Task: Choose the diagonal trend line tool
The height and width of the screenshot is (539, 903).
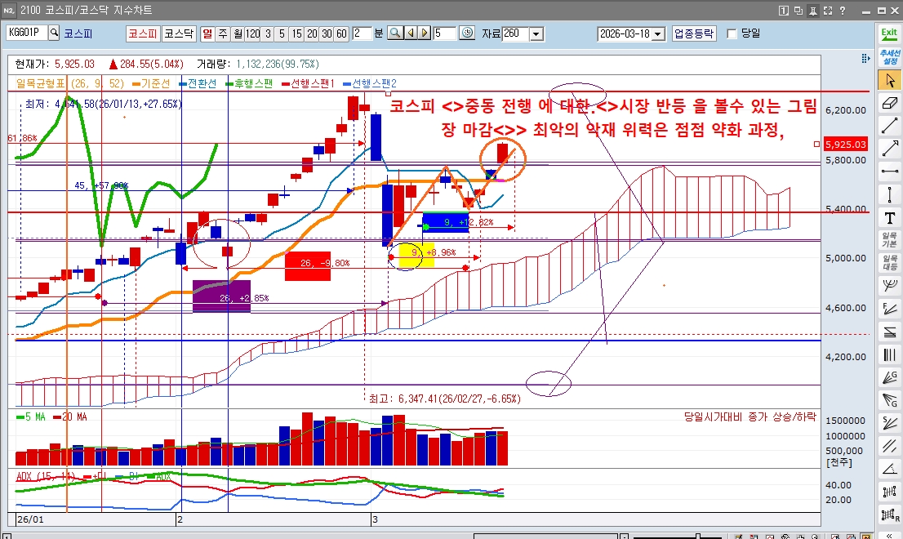Action: point(889,126)
